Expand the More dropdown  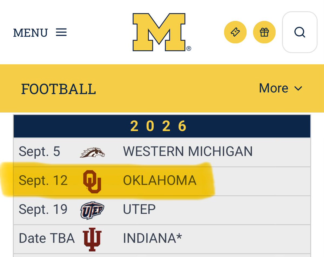click(281, 88)
